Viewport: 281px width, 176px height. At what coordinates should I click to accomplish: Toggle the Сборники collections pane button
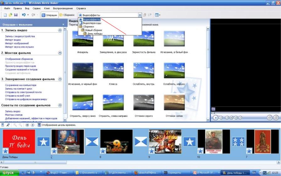coord(67,15)
